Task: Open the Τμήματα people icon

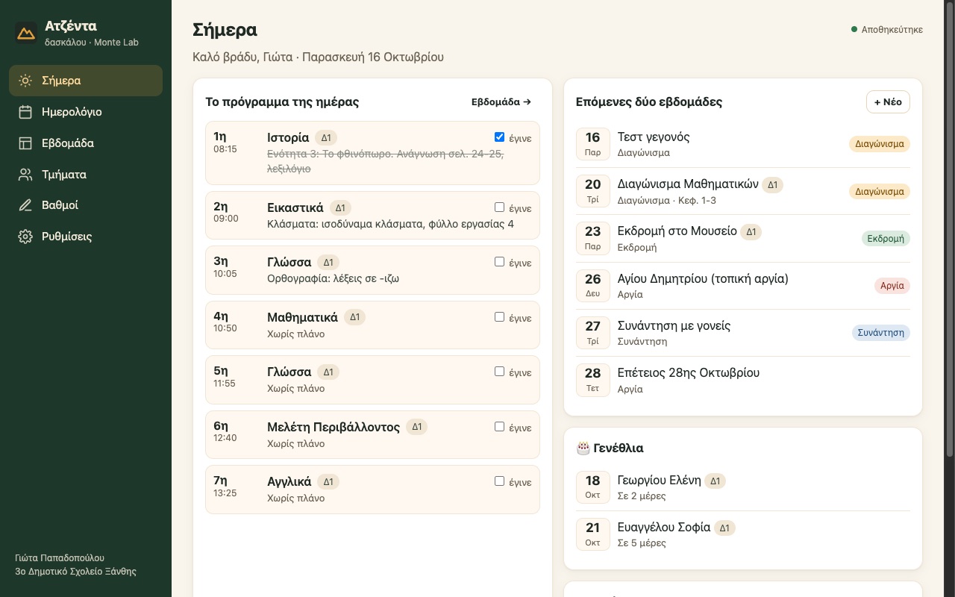Action: tap(25, 175)
